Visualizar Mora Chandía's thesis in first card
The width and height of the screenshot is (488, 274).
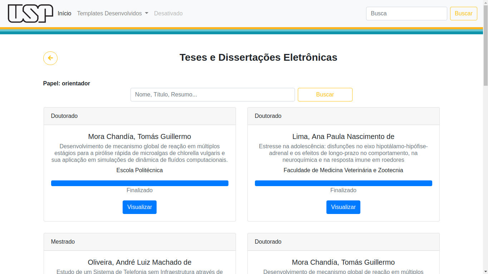tap(139, 207)
